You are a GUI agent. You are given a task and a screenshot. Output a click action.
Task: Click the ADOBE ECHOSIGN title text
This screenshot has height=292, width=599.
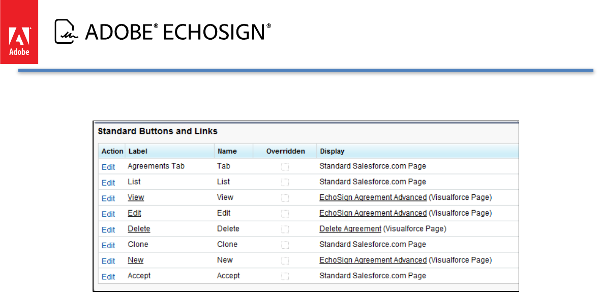point(178,32)
